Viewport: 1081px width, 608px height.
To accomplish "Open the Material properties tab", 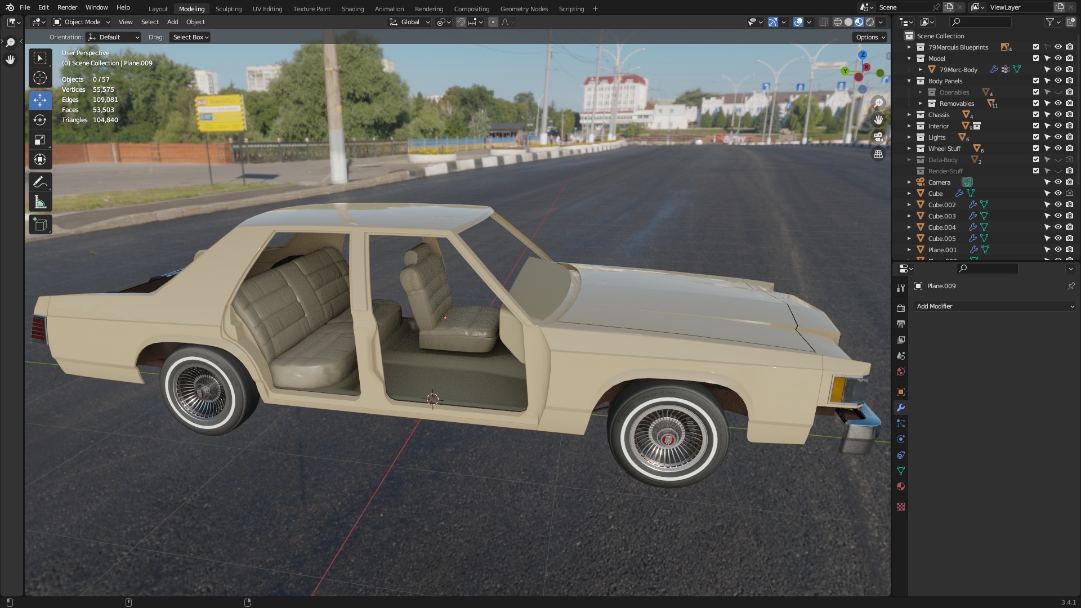I will tap(901, 486).
